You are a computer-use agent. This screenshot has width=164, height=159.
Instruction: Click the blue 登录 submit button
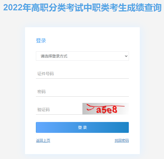pos(82,127)
